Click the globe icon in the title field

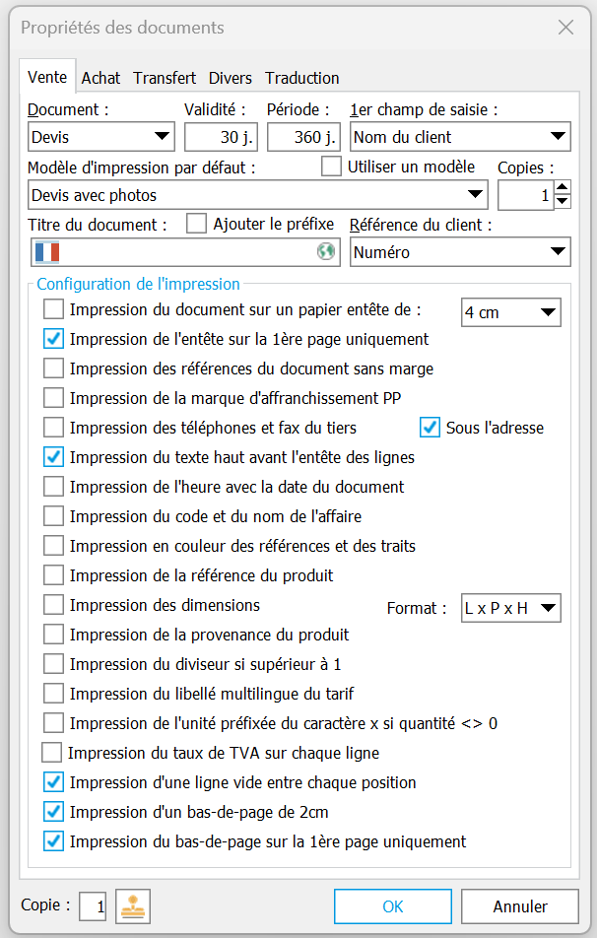tap(326, 251)
